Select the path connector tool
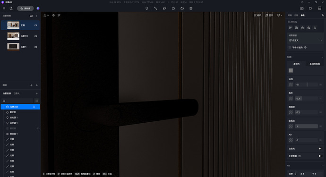 155,8
